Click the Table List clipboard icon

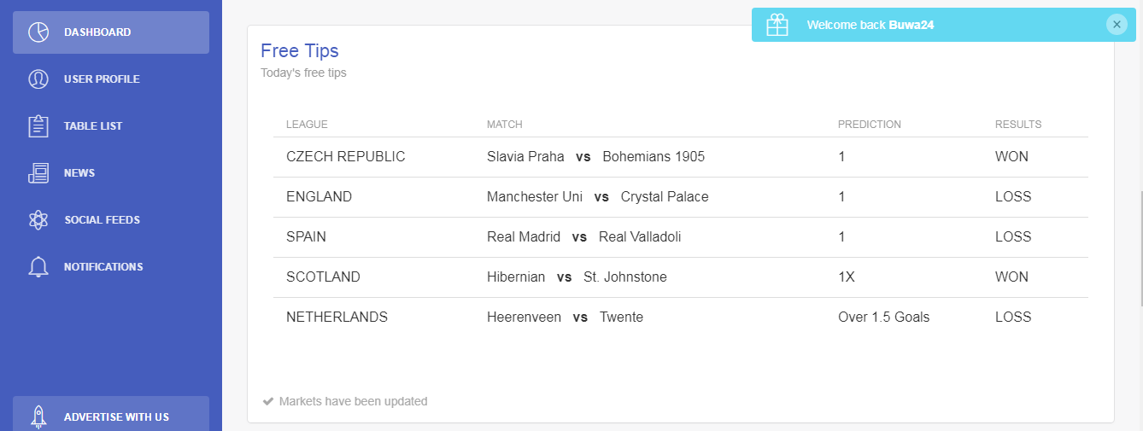[38, 126]
